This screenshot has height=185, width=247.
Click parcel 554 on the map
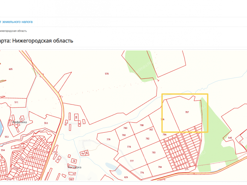(3, 150)
